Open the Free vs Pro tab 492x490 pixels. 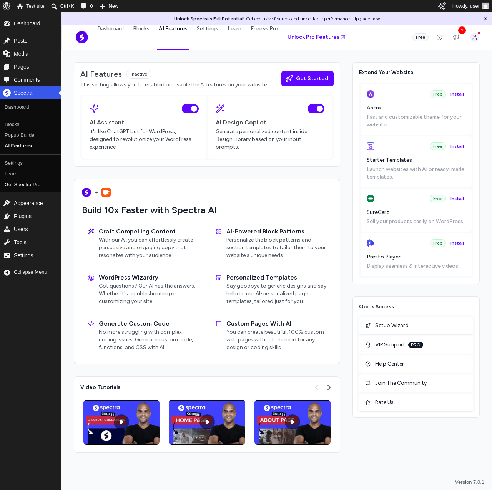click(x=264, y=29)
